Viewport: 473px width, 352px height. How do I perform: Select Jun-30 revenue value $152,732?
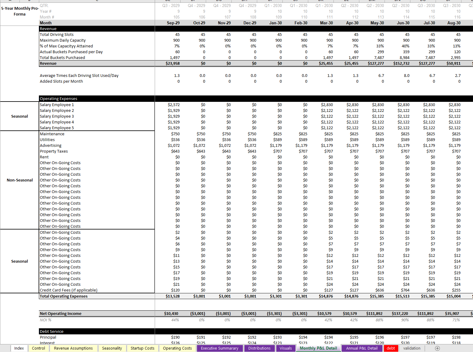[401, 63]
